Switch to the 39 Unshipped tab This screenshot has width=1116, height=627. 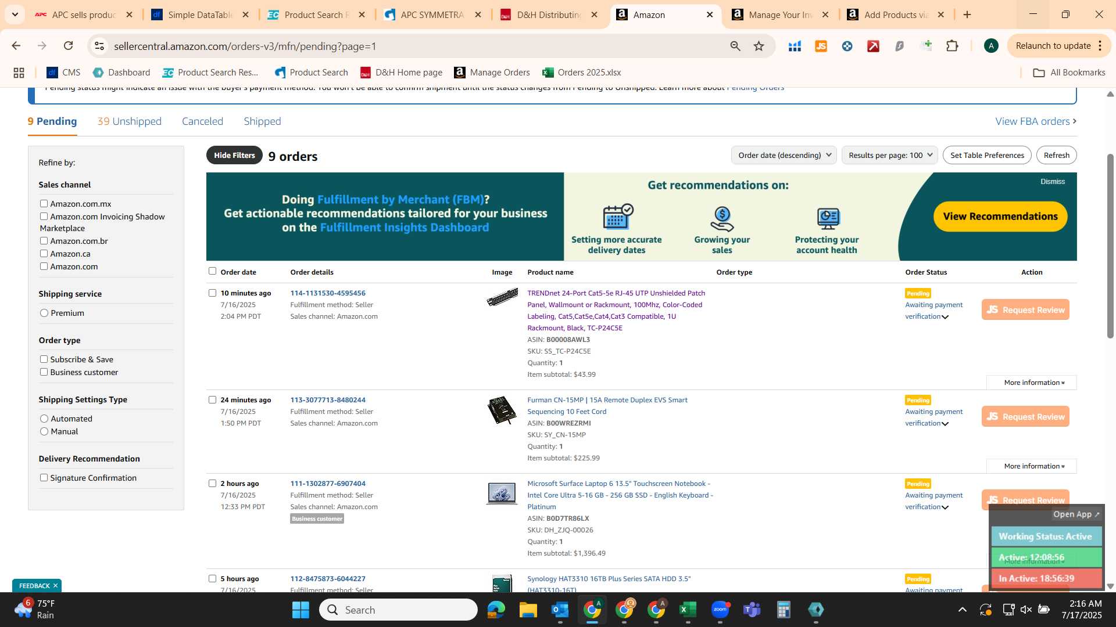(130, 121)
